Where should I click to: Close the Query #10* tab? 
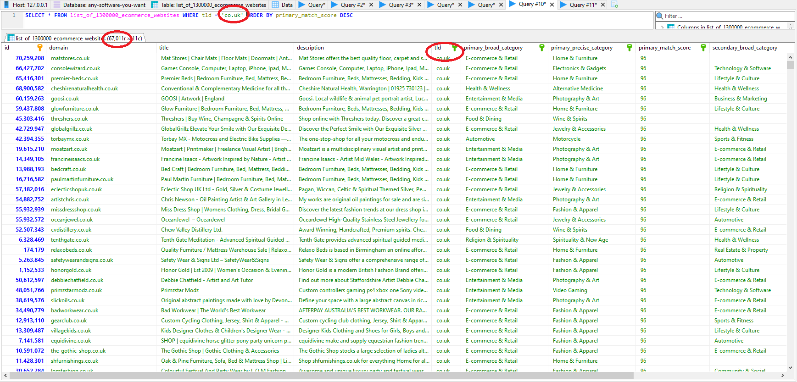(x=552, y=5)
